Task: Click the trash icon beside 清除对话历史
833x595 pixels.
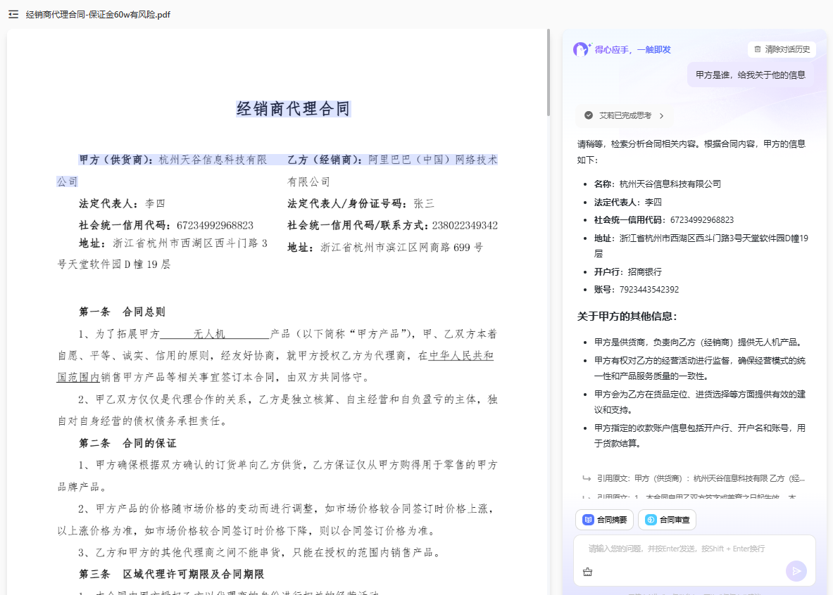Action: click(758, 49)
